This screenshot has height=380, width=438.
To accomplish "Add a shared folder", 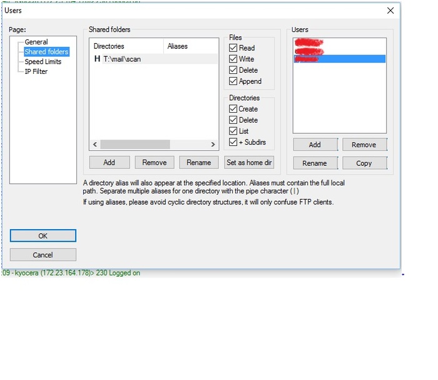I will tap(109, 162).
